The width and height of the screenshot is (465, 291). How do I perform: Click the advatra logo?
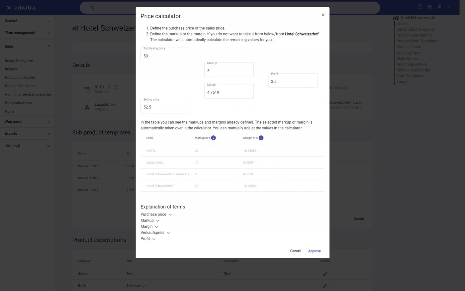coord(26,7)
